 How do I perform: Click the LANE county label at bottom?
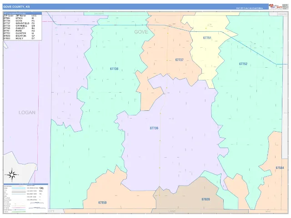pos(172,211)
